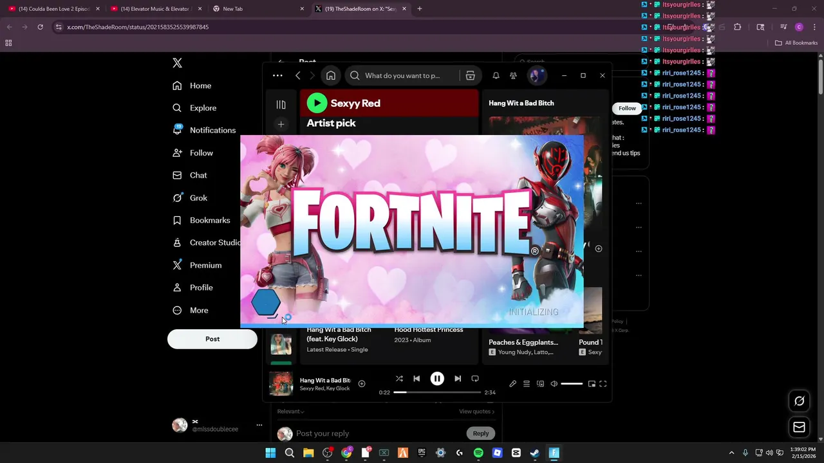Screen dimensions: 824x463
Task: Open the Windows Start menu
Action: [x=270, y=453]
